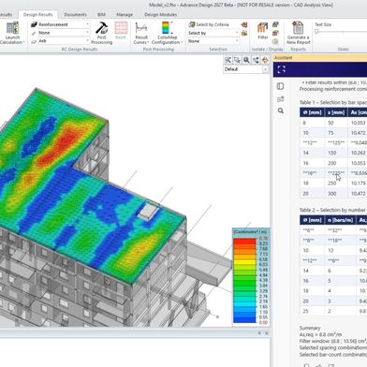
Task: Click the orange target icon in view toolbar
Action: tap(265, 60)
